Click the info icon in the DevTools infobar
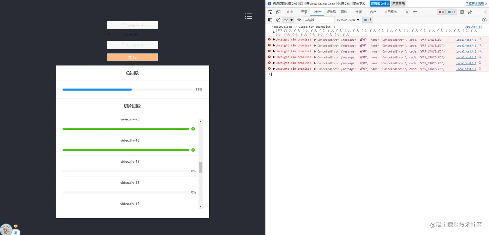The height and width of the screenshot is (235, 489). pos(269,4)
